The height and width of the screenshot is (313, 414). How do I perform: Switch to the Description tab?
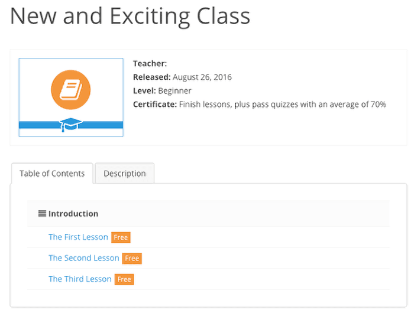[125, 173]
